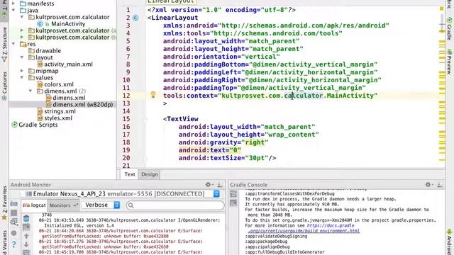Screen dimensions: 454x255
Task: Click the search magnifier in logcat filter
Action: point(131,205)
